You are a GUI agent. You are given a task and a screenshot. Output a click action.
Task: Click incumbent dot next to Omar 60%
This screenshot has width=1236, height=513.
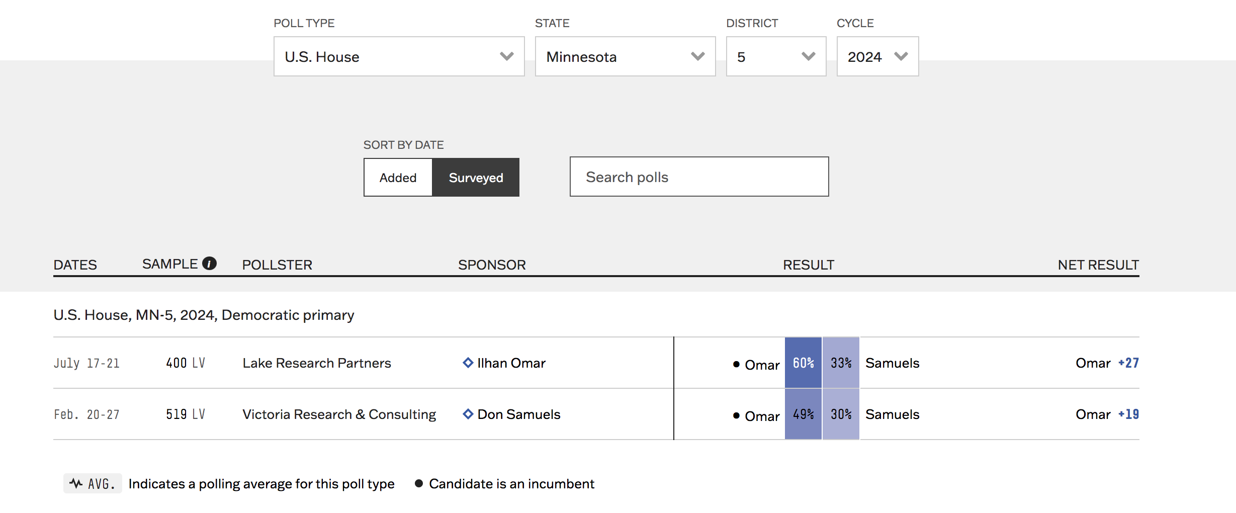pyautogui.click(x=736, y=364)
